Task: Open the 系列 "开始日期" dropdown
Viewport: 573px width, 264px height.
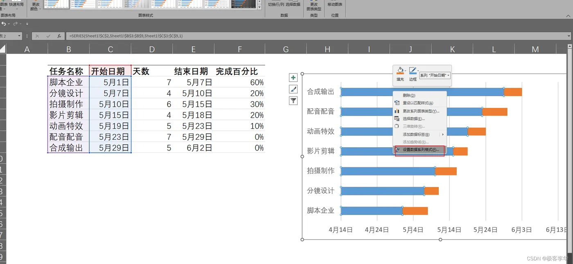Action: pyautogui.click(x=435, y=76)
